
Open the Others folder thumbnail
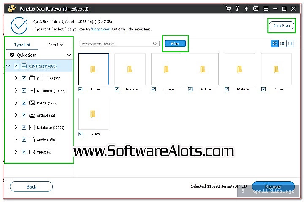93,69
